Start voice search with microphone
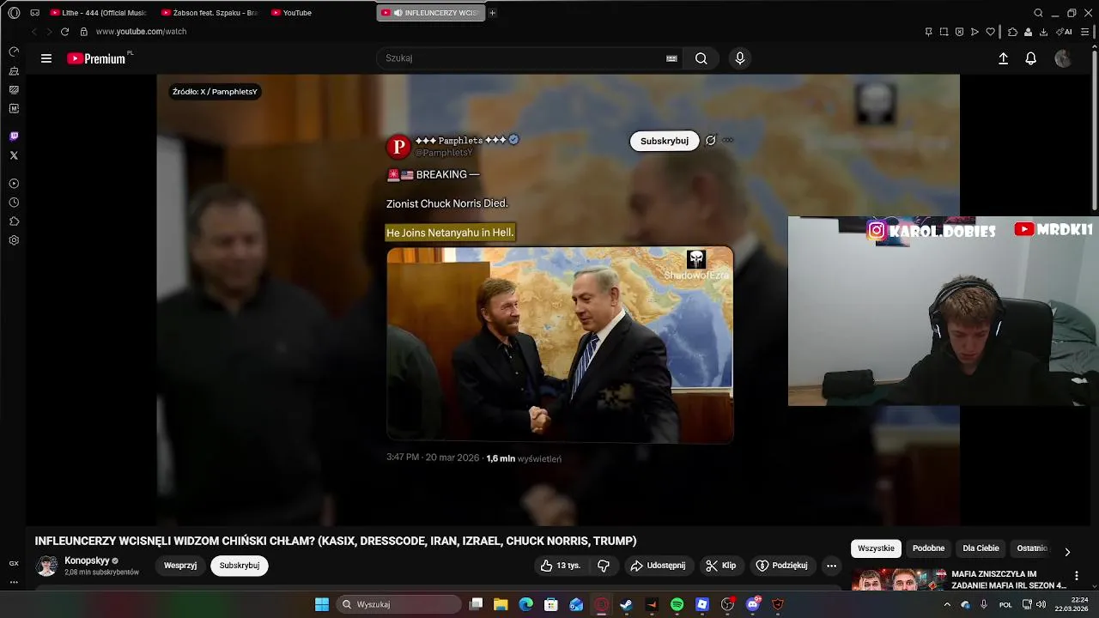The image size is (1099, 618). [x=740, y=58]
